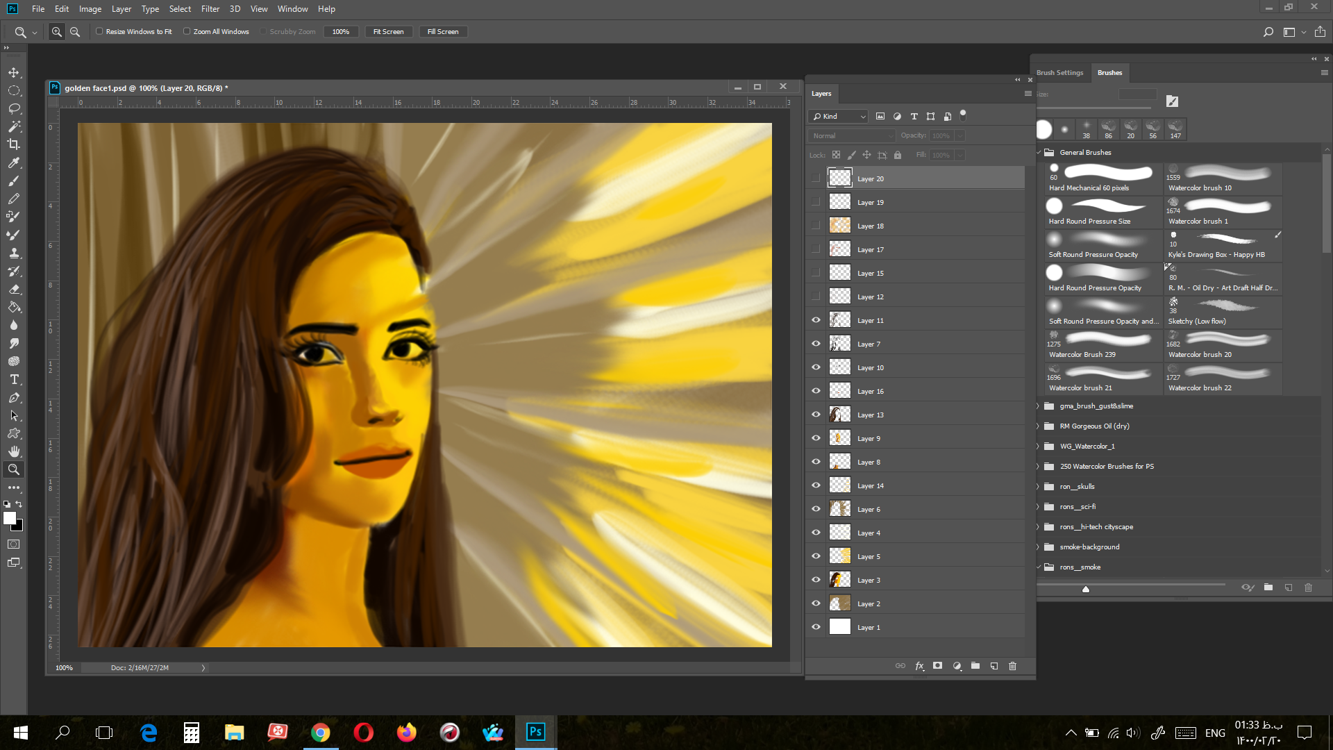Select the Move tool
This screenshot has width=1333, height=750.
[x=14, y=72]
